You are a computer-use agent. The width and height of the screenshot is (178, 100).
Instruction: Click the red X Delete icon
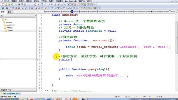38,4
